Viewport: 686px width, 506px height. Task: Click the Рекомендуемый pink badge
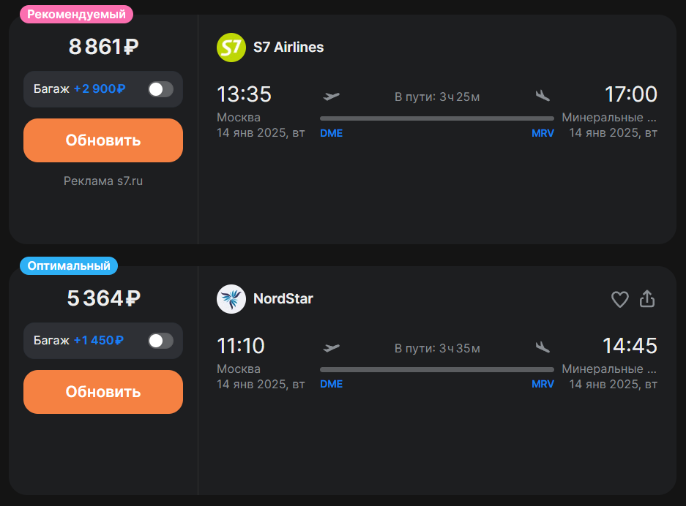coord(77,15)
